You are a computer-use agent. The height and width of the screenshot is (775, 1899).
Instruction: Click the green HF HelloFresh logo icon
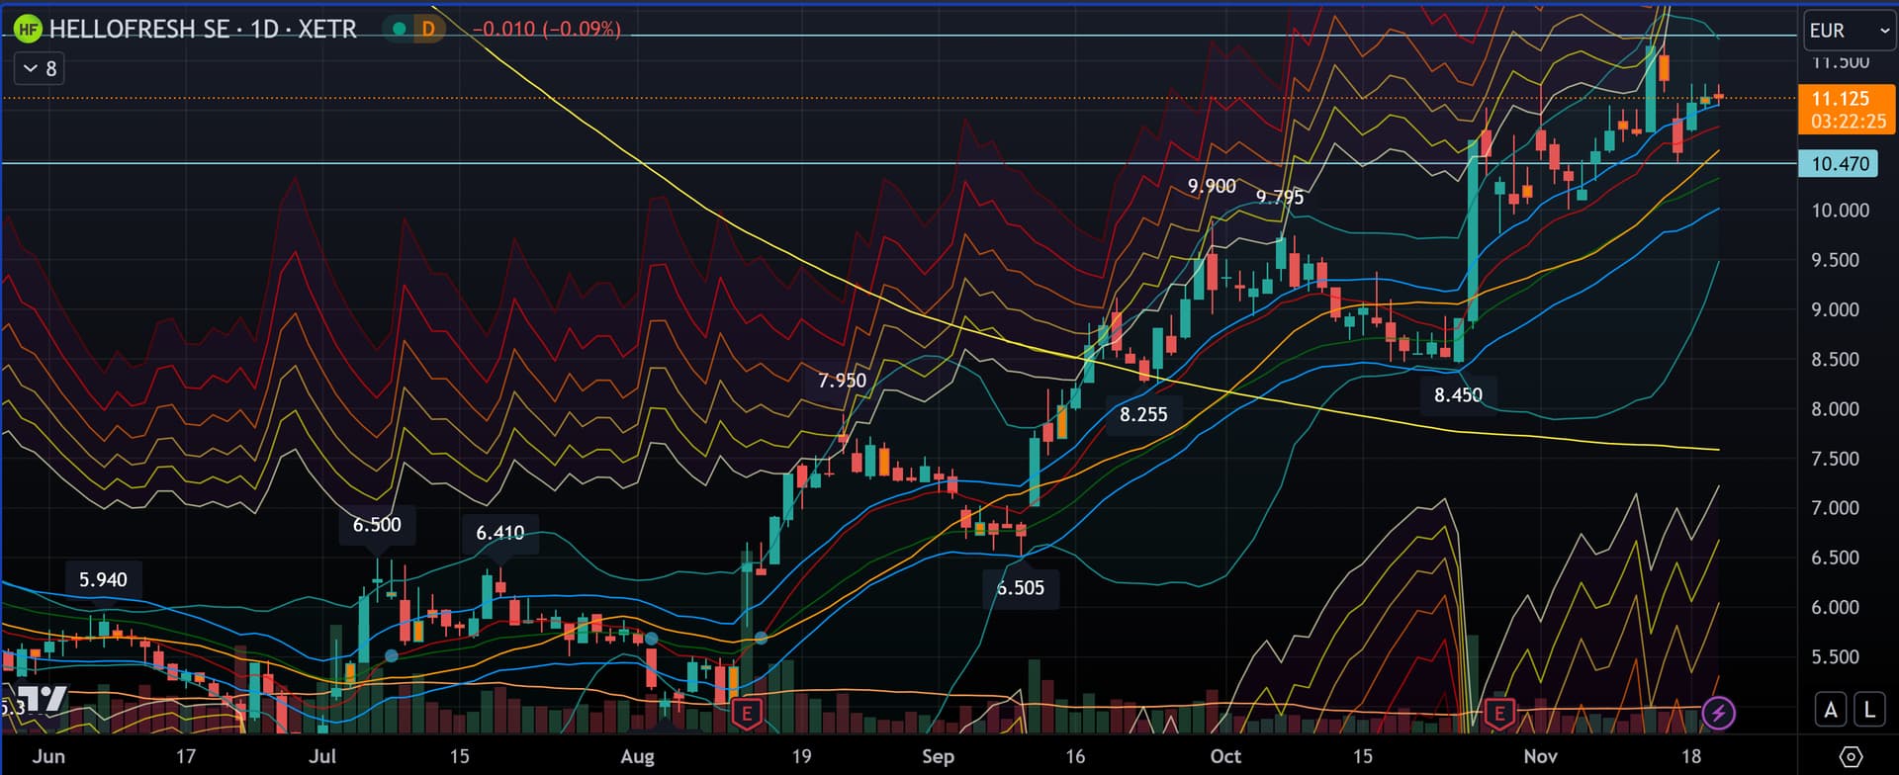click(x=28, y=30)
